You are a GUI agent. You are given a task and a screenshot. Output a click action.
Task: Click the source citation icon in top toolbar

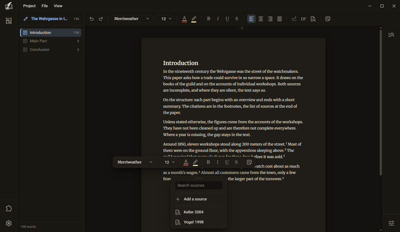[x=313, y=19]
